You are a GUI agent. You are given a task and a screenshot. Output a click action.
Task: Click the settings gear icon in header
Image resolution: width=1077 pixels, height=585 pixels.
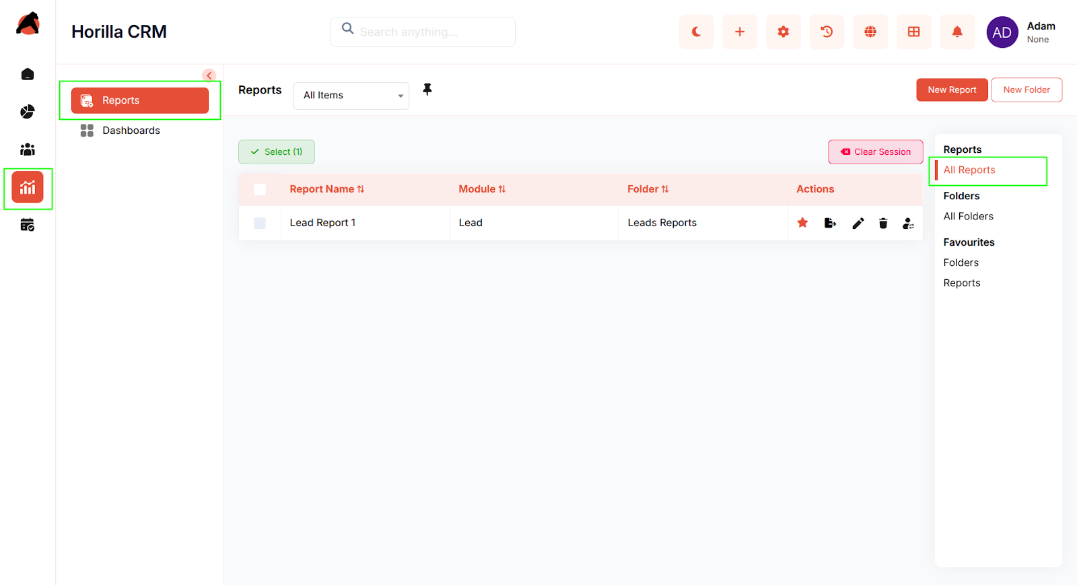coord(783,32)
